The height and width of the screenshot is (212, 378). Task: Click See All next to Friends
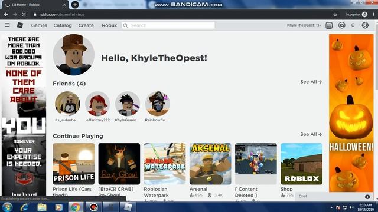tap(311, 82)
